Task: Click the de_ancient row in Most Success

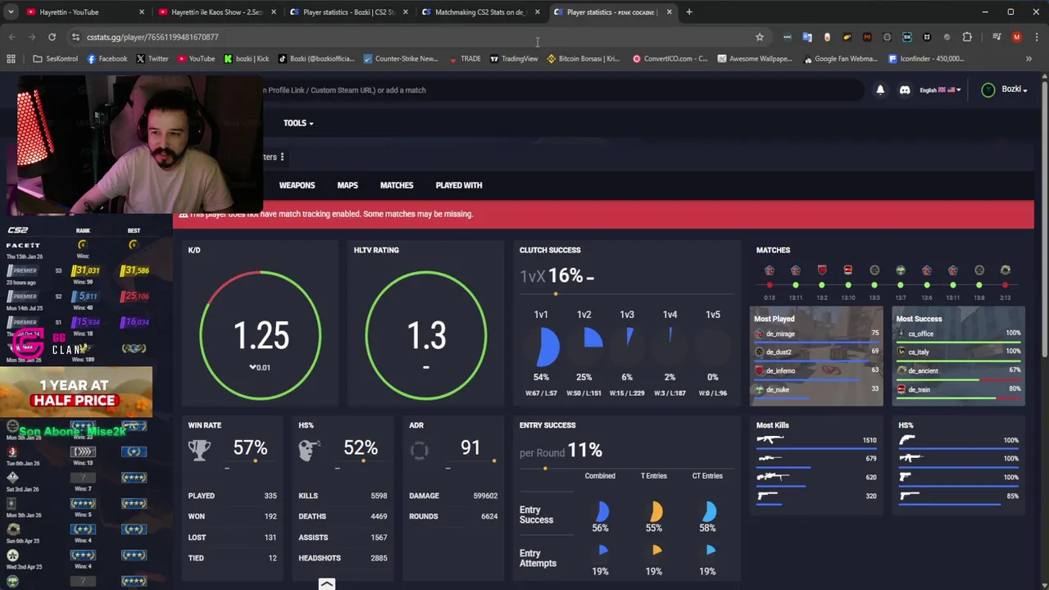Action: pyautogui.click(x=958, y=371)
